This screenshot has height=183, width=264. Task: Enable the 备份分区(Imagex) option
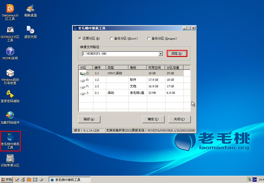(149, 38)
